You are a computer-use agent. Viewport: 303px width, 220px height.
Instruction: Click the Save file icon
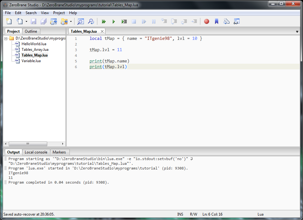[33, 21]
